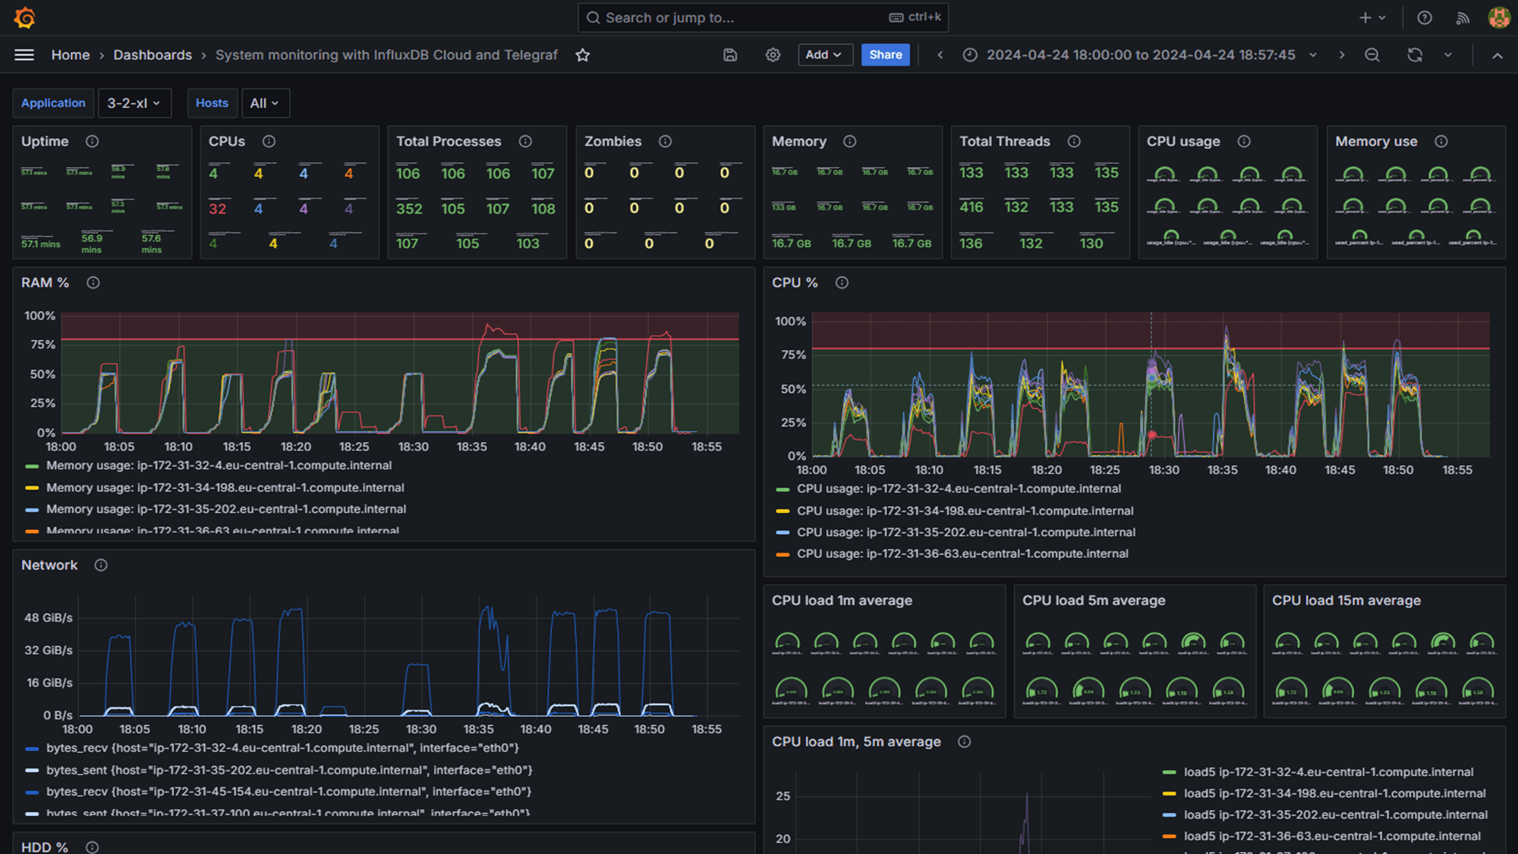This screenshot has height=854, width=1518.
Task: Open the help question-mark icon
Action: click(1425, 17)
